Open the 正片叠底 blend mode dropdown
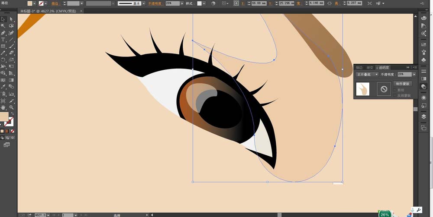433x217 pixels. point(367,74)
